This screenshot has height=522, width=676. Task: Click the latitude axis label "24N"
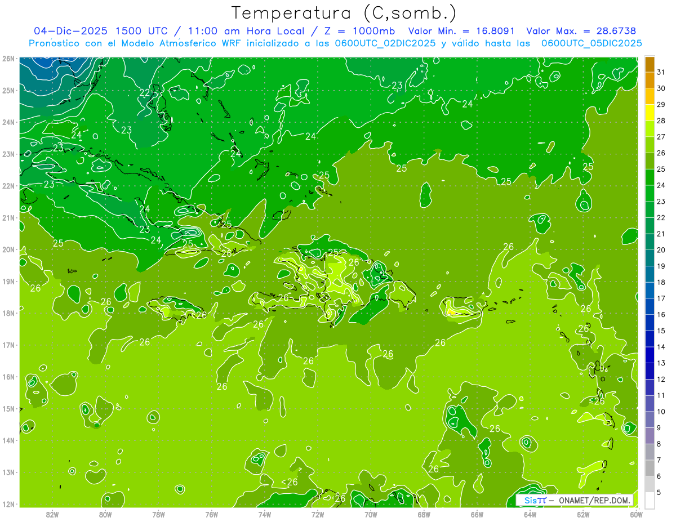[x=8, y=122]
